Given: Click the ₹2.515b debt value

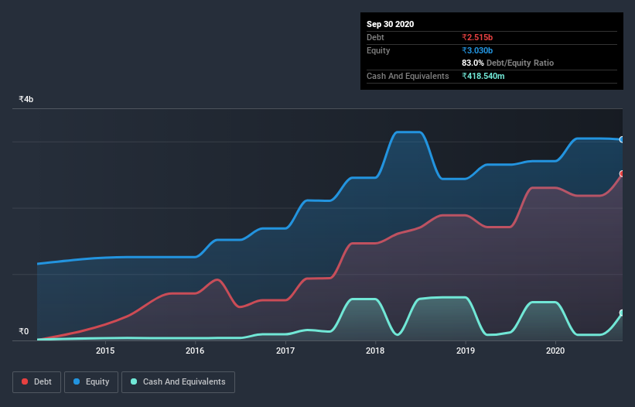Looking at the screenshot, I should click(x=477, y=37).
